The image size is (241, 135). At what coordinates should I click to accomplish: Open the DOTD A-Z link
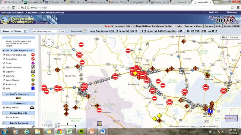pyautogui.click(x=213, y=12)
